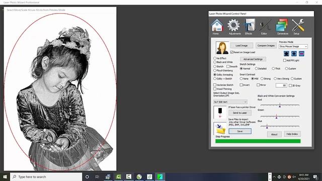Set Smart Contrast to Mild
Viewport: 322px width, 181px height.
point(253,78)
